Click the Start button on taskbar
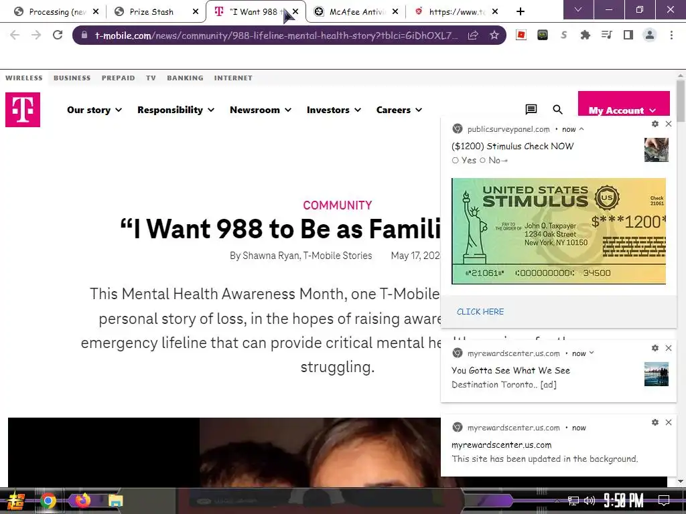Image resolution: width=686 pixels, height=514 pixels. [16, 501]
